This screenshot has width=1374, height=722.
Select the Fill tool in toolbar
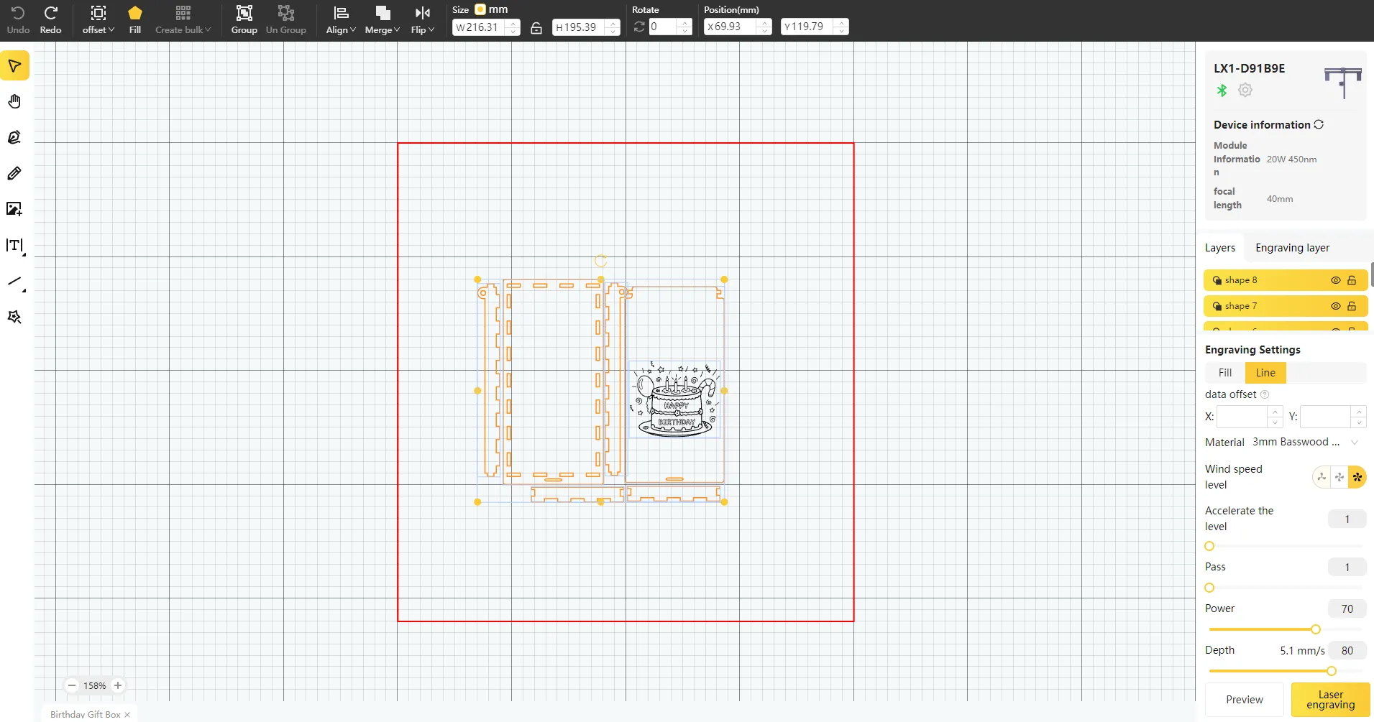click(135, 19)
